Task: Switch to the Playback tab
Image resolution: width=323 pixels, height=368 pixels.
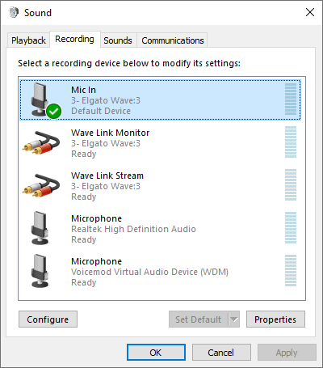Action: point(28,40)
